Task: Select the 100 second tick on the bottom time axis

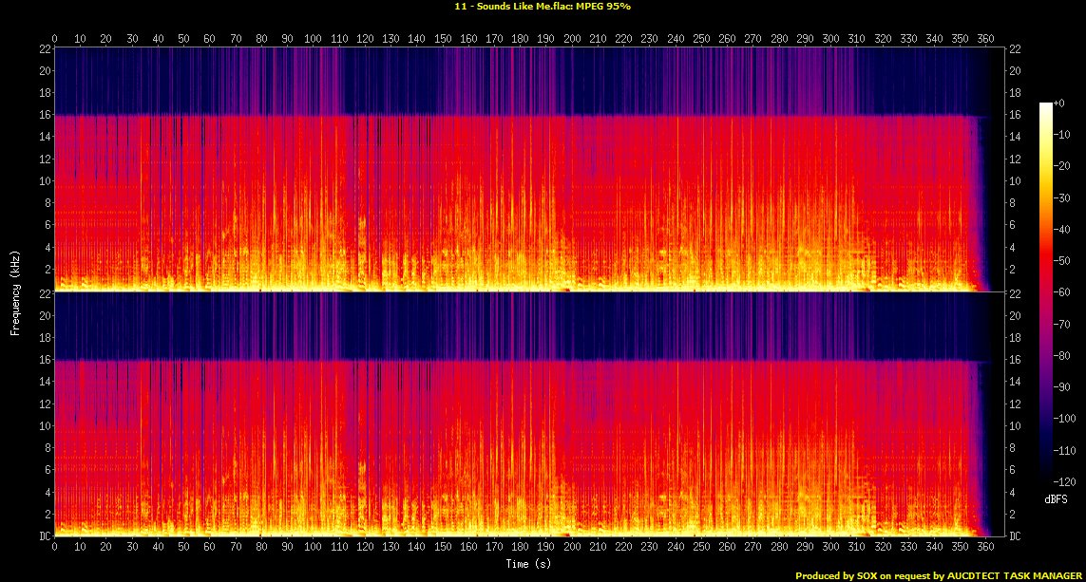Action: pos(313,547)
